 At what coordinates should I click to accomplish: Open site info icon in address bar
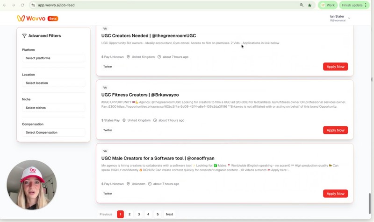[33, 5]
